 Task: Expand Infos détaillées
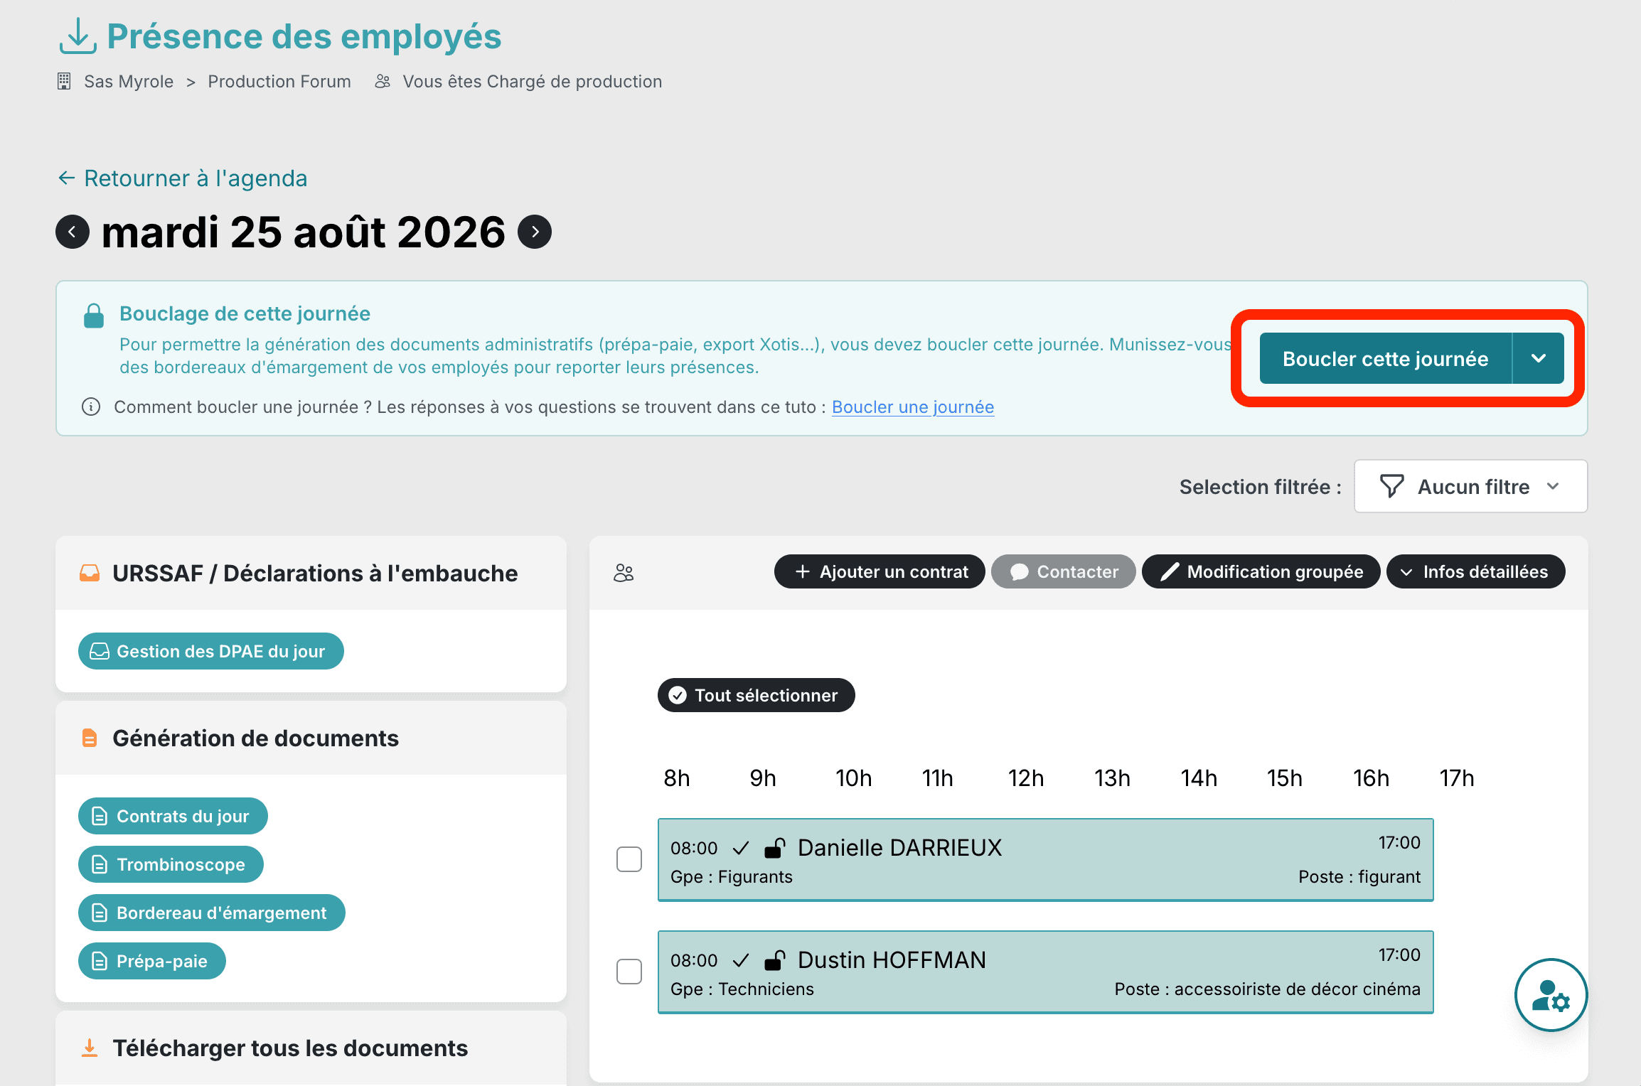pyautogui.click(x=1475, y=572)
